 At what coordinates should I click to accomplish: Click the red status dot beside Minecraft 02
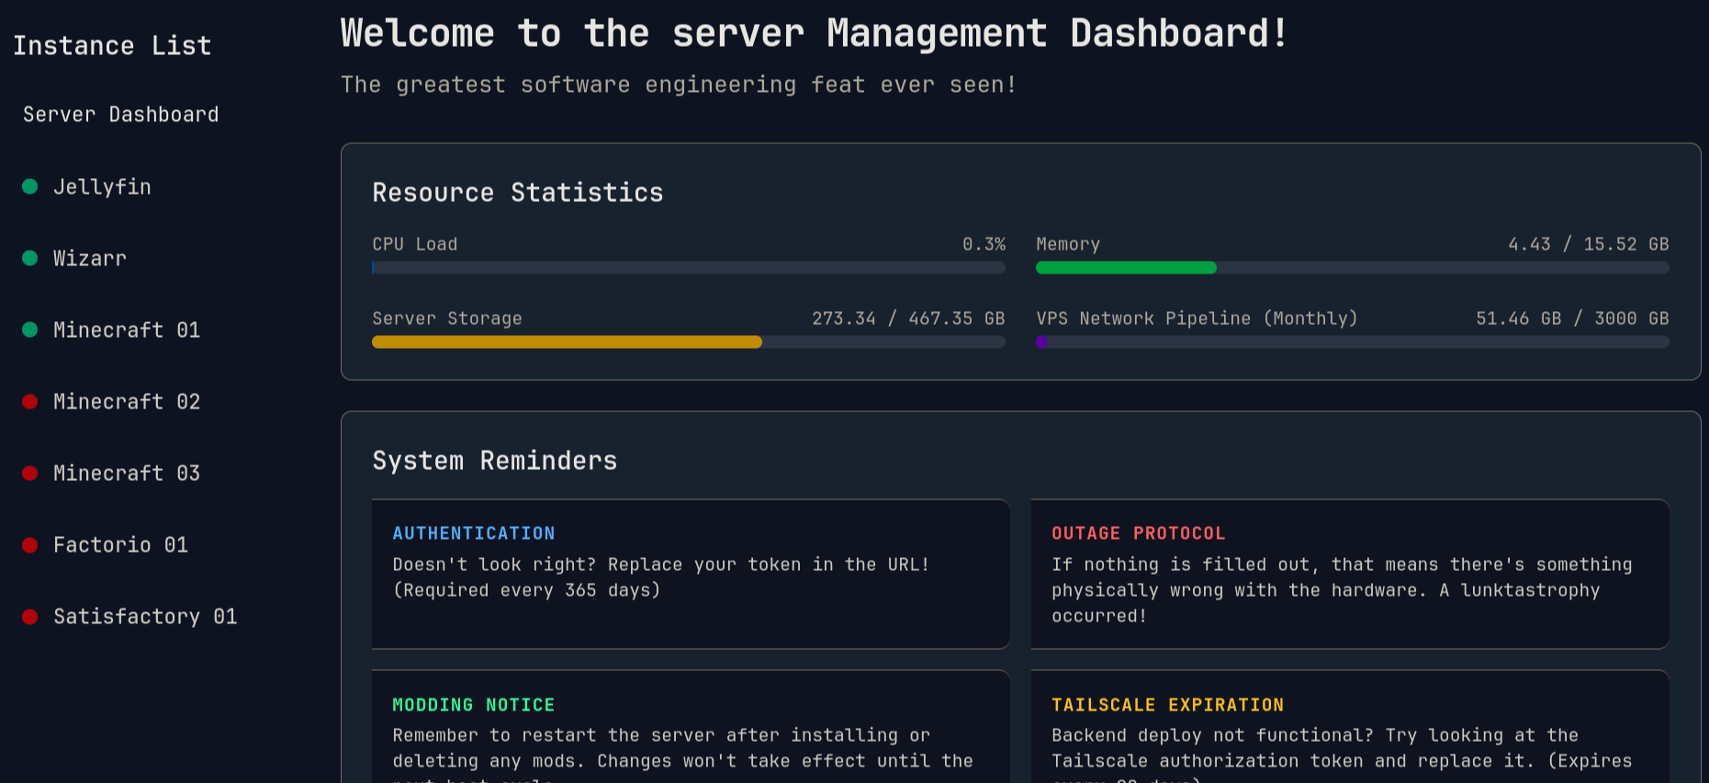(x=29, y=401)
